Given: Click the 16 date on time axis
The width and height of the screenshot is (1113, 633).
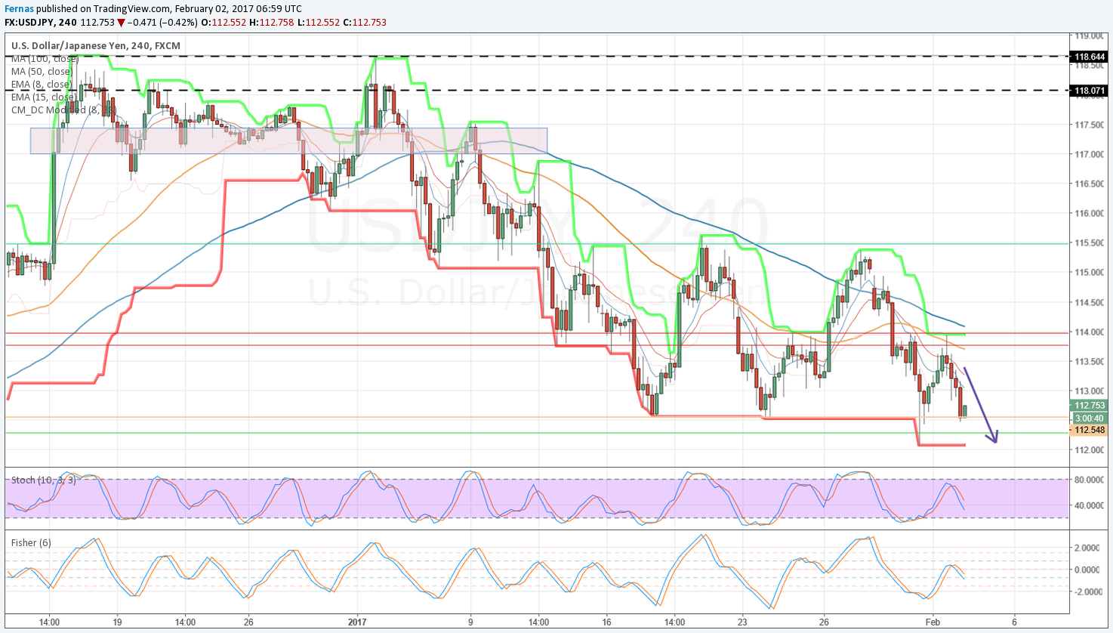Looking at the screenshot, I should 606,622.
